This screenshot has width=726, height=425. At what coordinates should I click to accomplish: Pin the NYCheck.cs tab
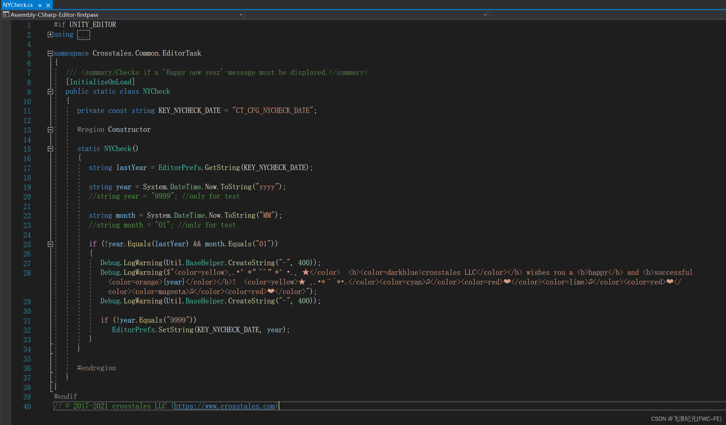point(40,5)
